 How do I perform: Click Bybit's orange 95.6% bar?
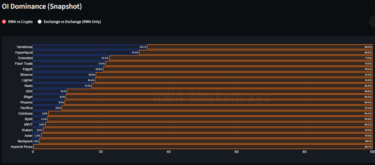(x=210, y=119)
